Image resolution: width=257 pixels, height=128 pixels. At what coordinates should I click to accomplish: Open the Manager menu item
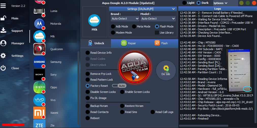tap(18, 43)
